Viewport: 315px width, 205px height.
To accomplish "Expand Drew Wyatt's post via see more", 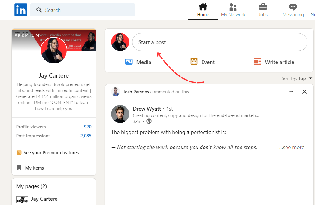I will tap(292, 147).
